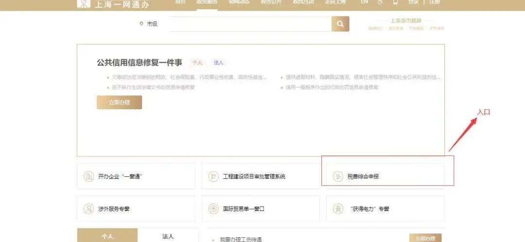
Task: Switch to the 个人 tab at bottom
Action: [x=107, y=236]
